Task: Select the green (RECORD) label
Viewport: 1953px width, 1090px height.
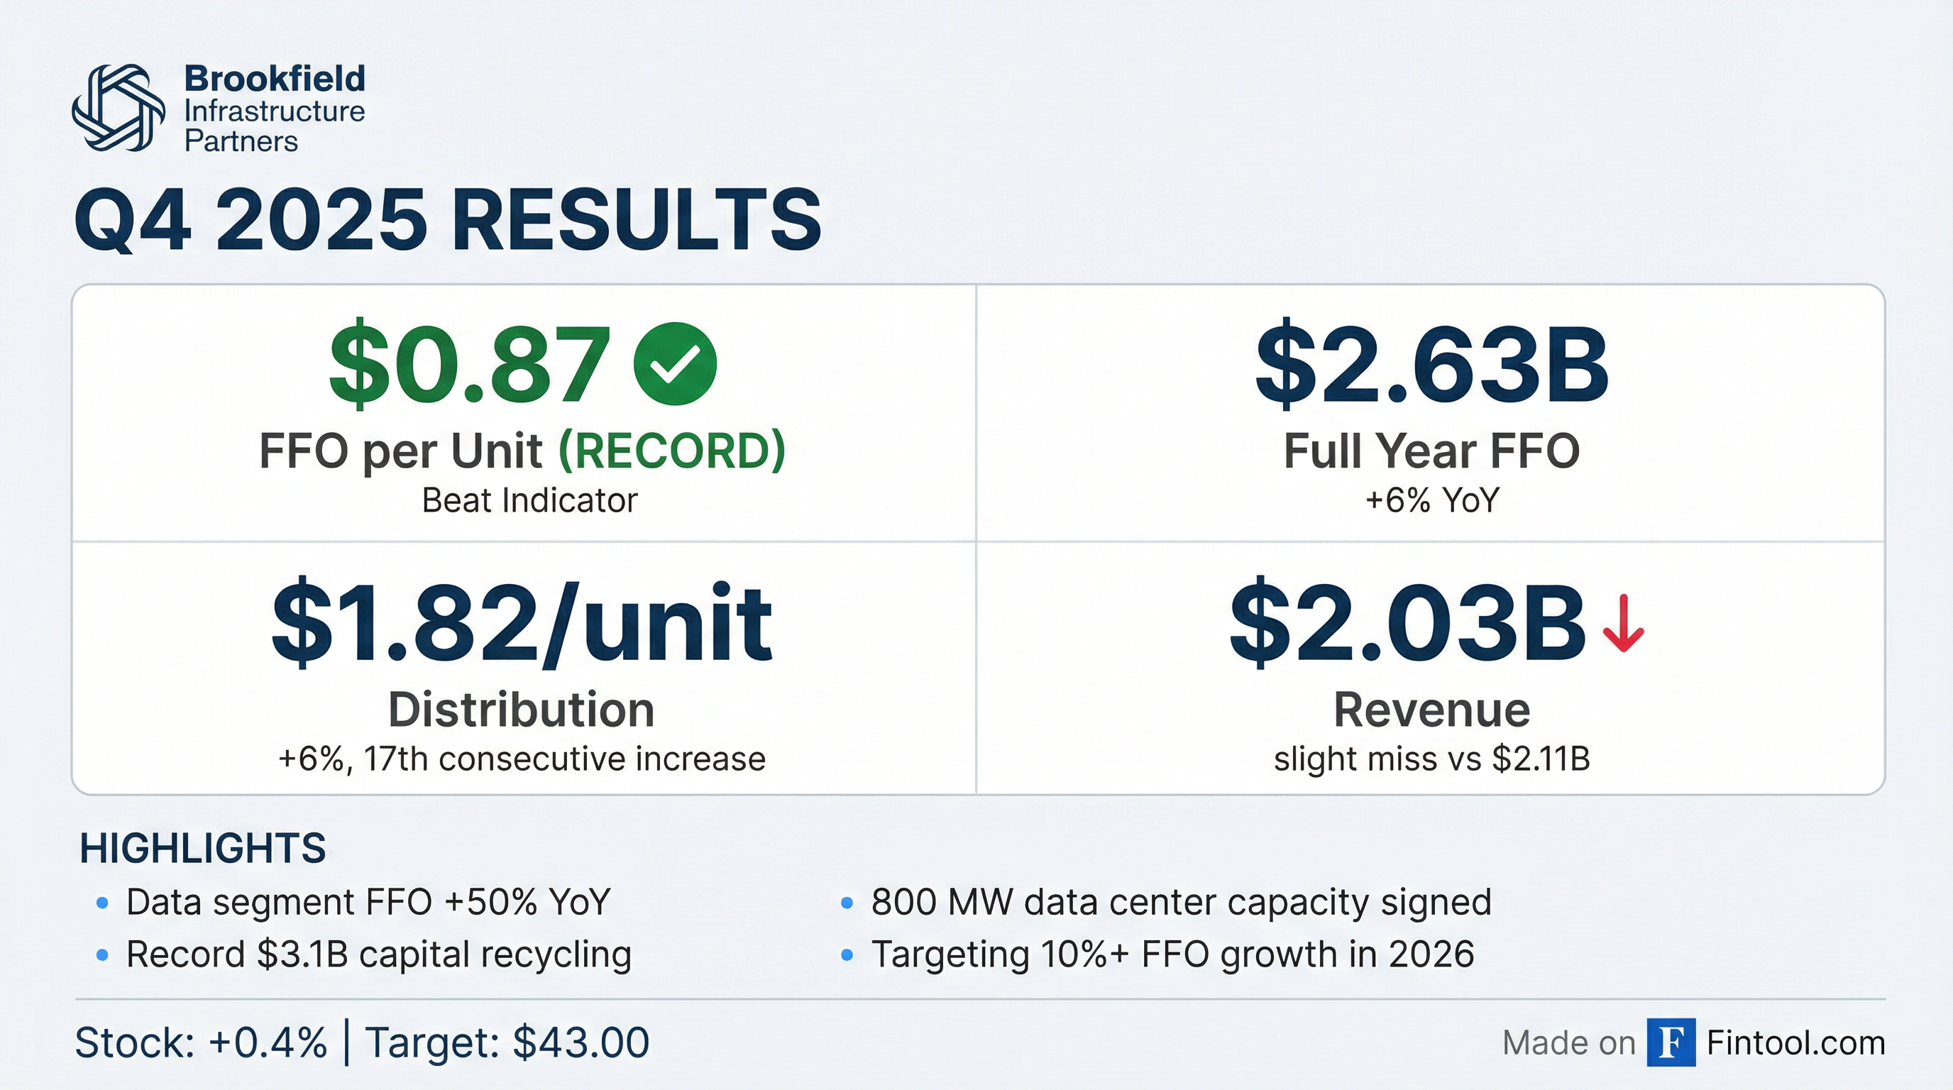Action: coord(672,451)
